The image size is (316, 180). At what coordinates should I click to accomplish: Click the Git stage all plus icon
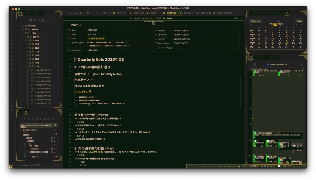click(x=33, y=119)
